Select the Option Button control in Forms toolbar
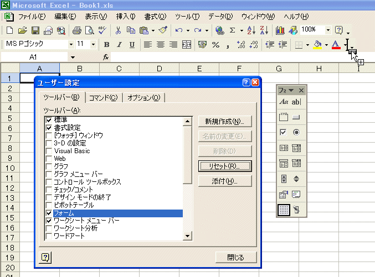 (296, 132)
